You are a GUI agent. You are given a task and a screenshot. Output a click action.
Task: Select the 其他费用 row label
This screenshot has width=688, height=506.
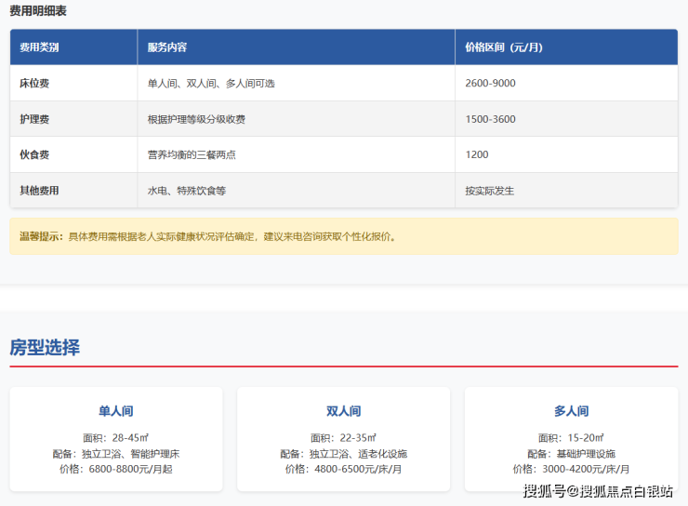coord(39,191)
